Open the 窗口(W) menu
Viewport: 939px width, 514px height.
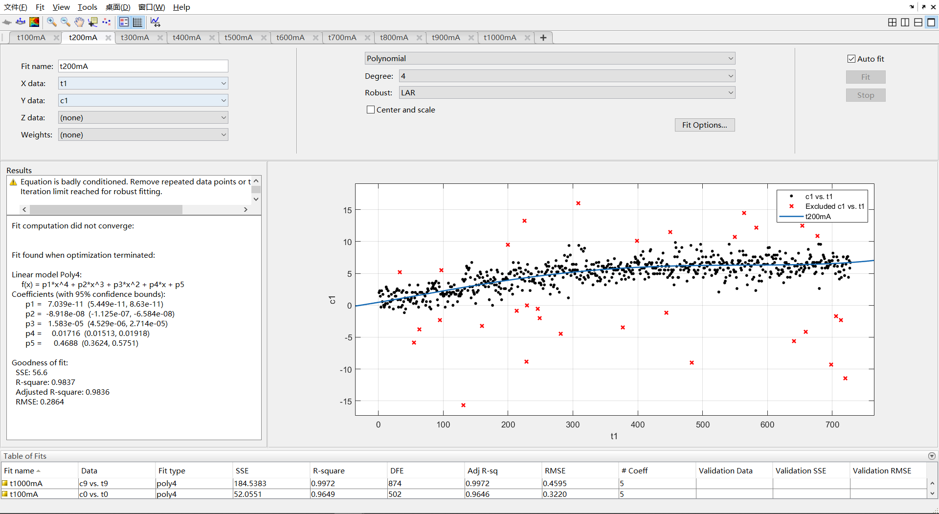tap(152, 7)
